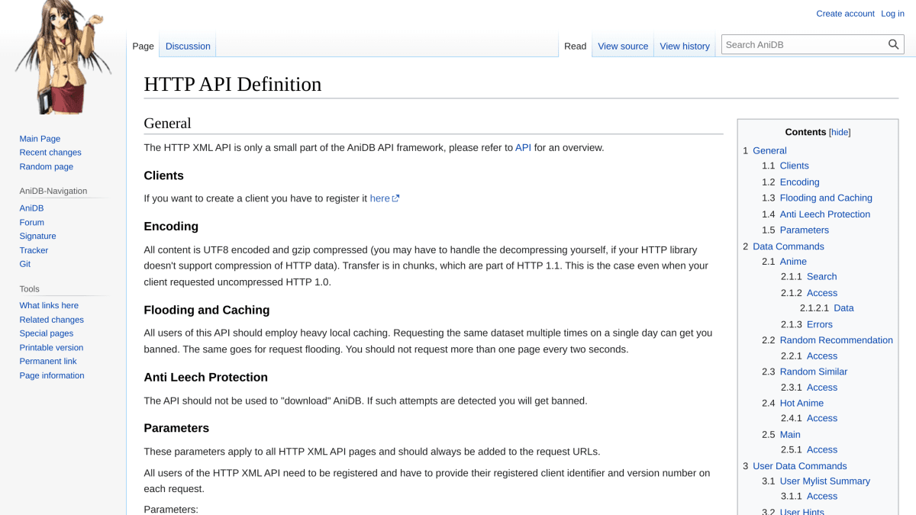Open the Tracker sidebar link
This screenshot has height=515, width=916.
coord(34,250)
